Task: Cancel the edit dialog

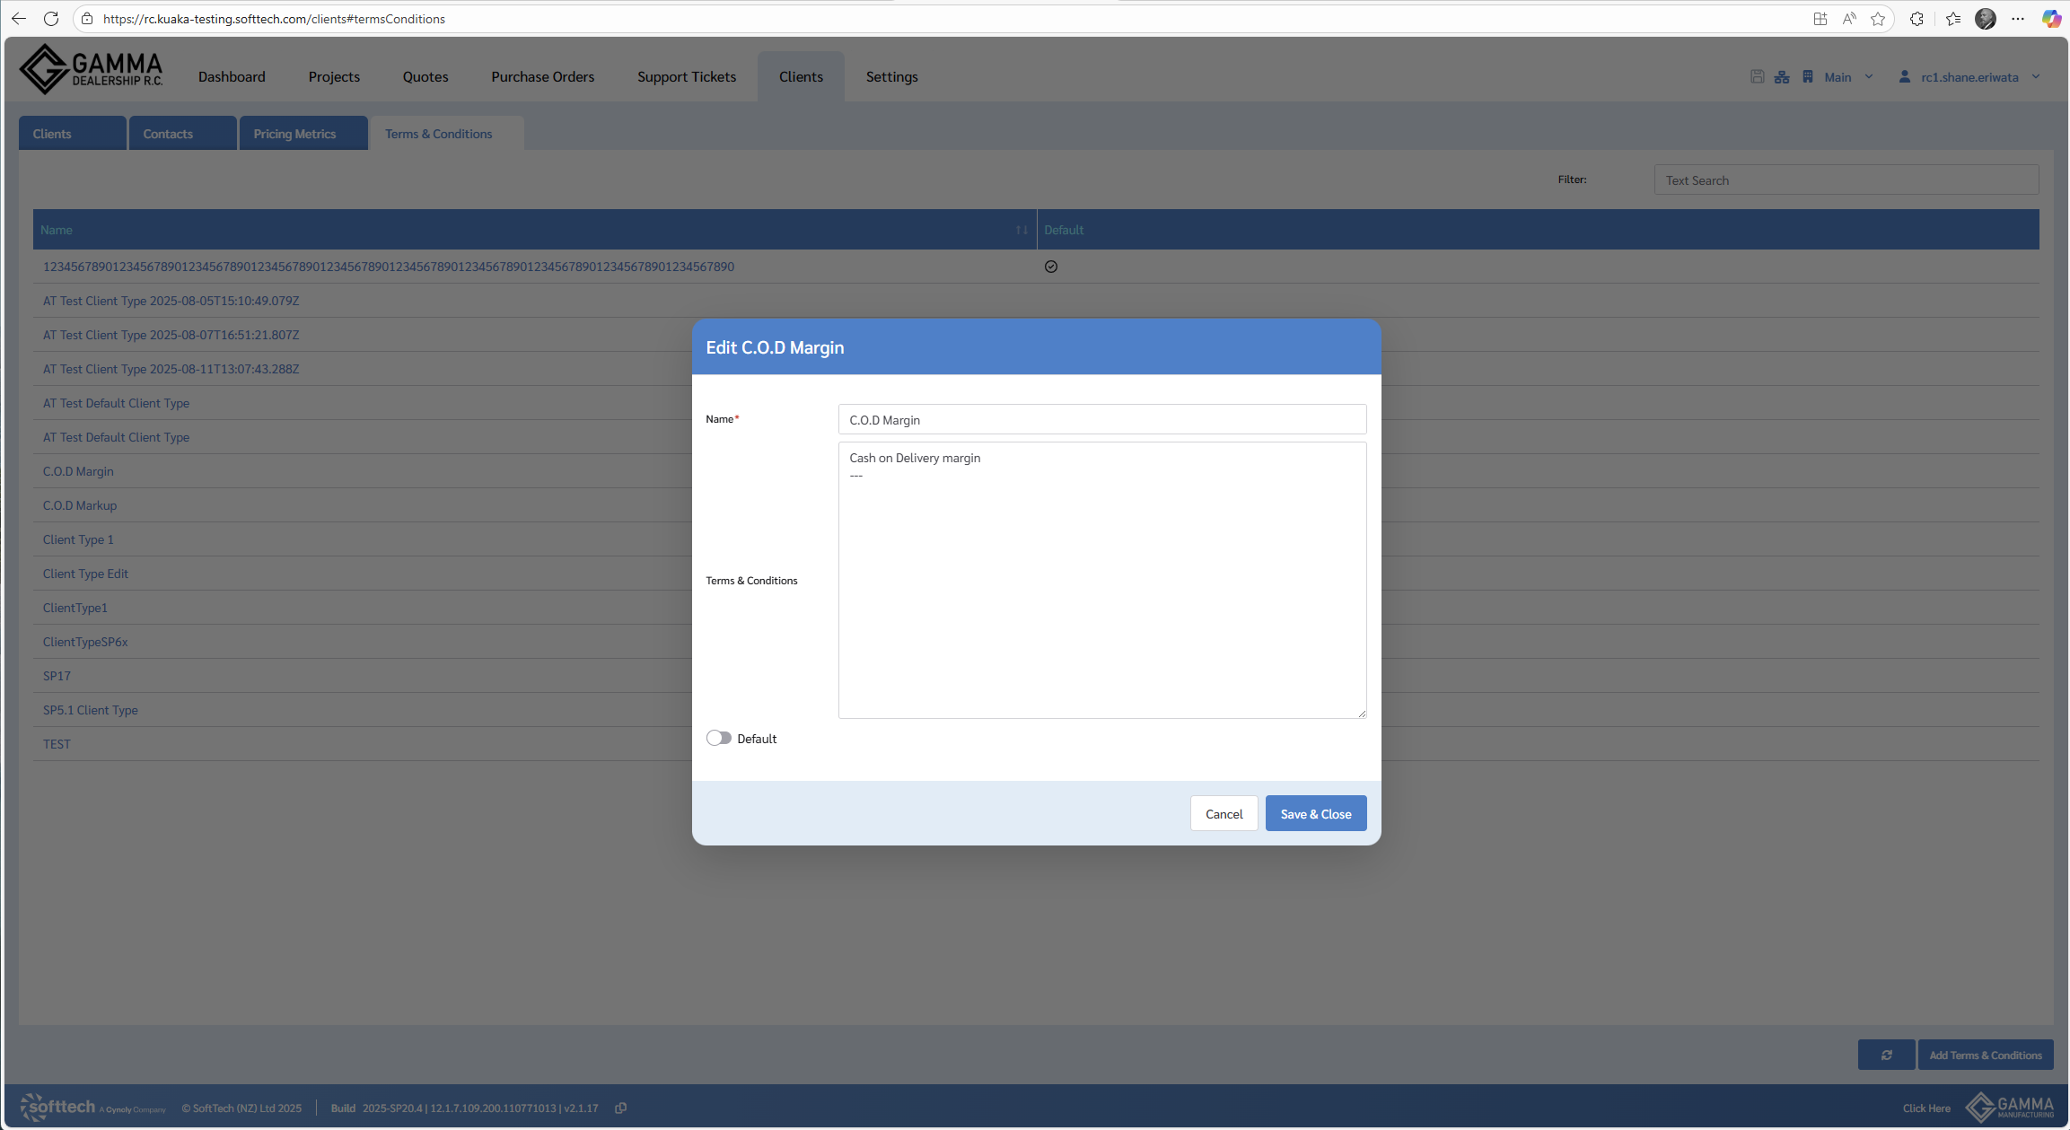Action: pos(1224,813)
